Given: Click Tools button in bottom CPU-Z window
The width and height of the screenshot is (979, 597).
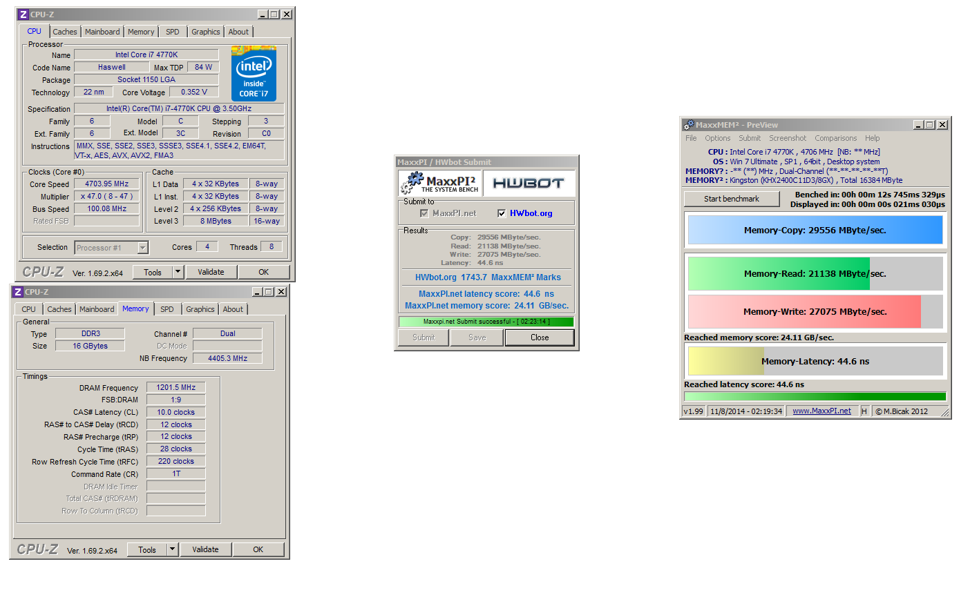Looking at the screenshot, I should click(x=147, y=549).
